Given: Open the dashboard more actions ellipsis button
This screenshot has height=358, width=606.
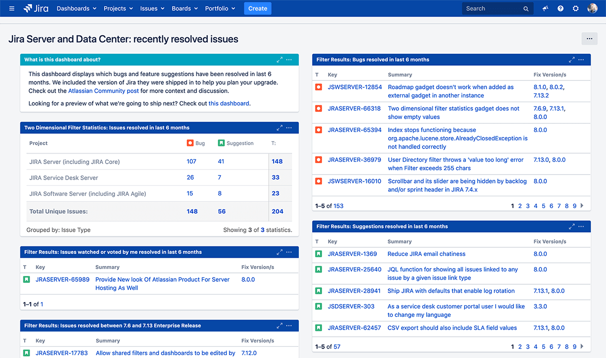Looking at the screenshot, I should coord(589,39).
